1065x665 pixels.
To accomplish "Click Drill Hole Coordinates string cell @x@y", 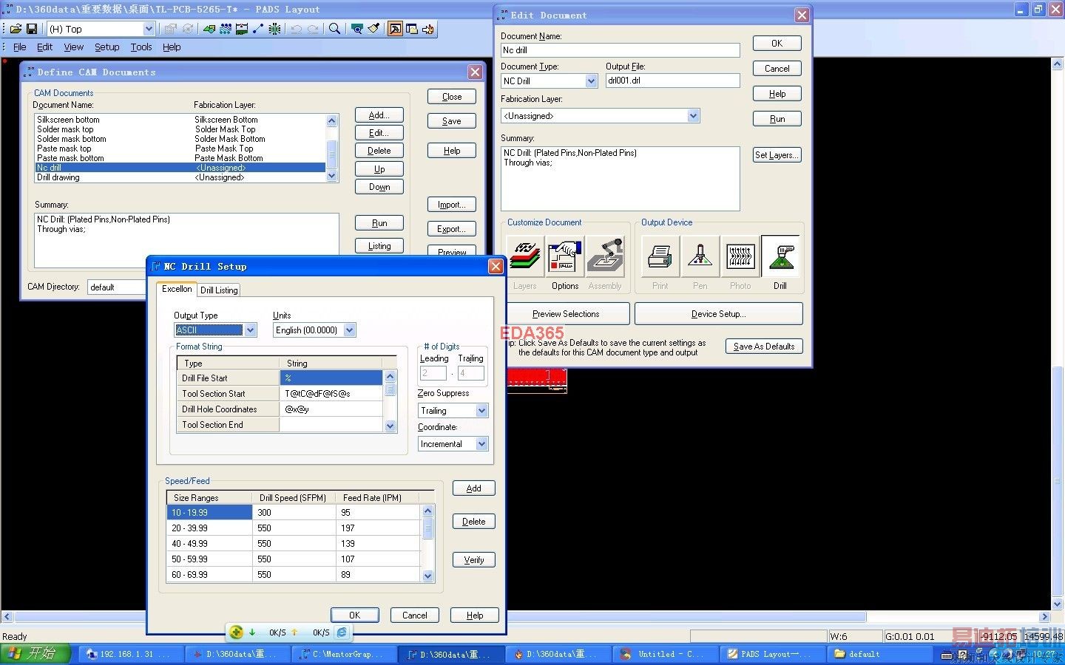I will [331, 409].
